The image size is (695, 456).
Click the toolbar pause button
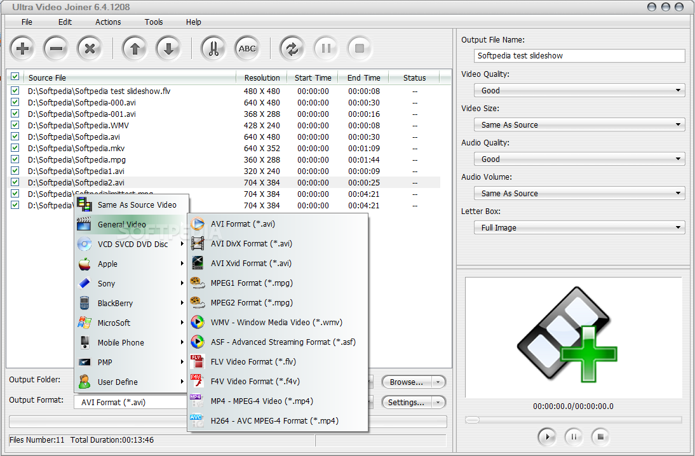point(326,48)
